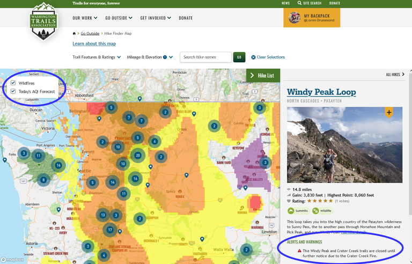Click the map cluster marker numbered 13
This screenshot has height=264, width=412.
coord(103,215)
